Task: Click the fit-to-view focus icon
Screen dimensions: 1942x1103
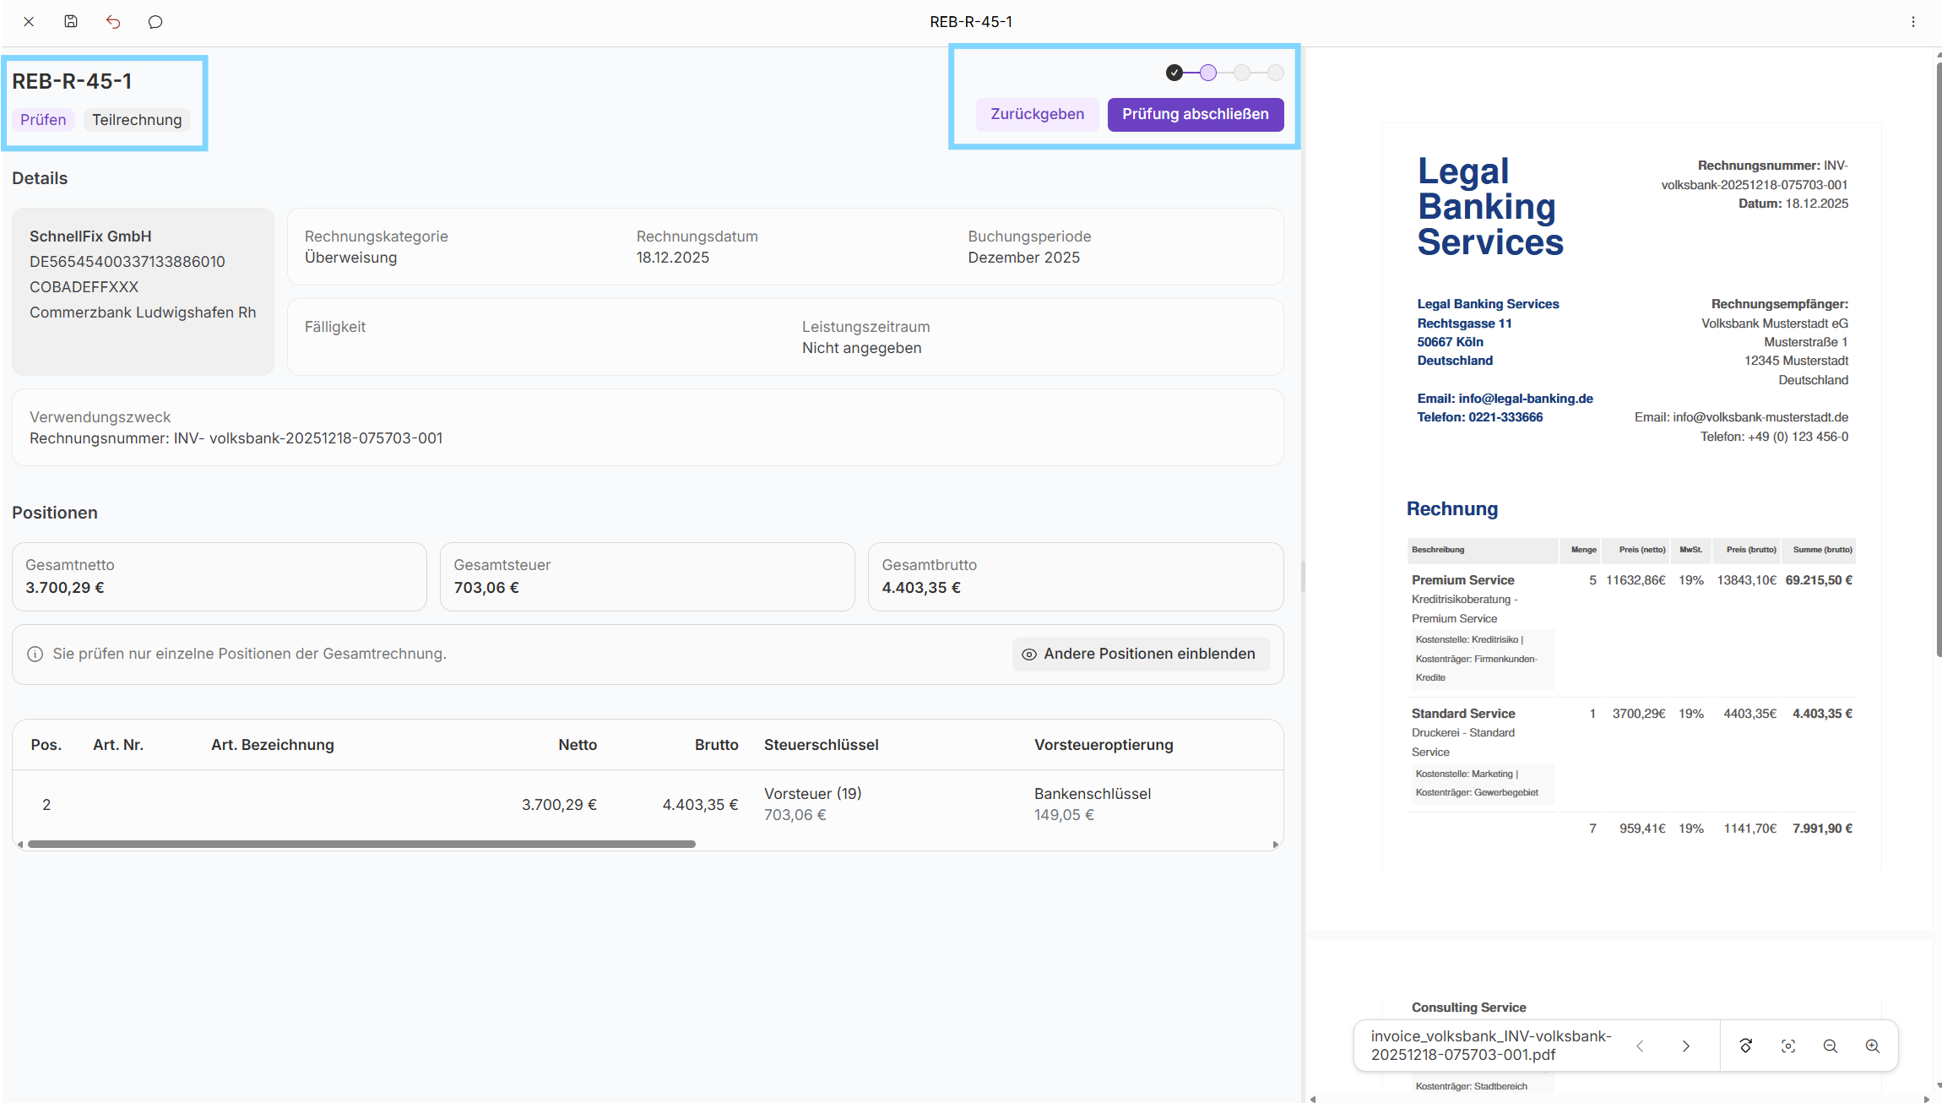Action: (x=1788, y=1046)
